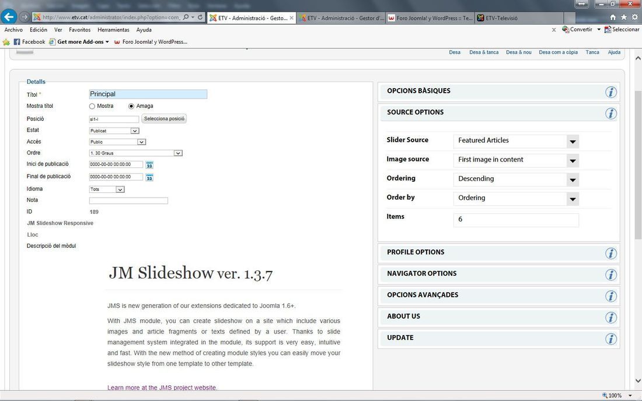Click the Convertir toolbar button

[x=577, y=29]
